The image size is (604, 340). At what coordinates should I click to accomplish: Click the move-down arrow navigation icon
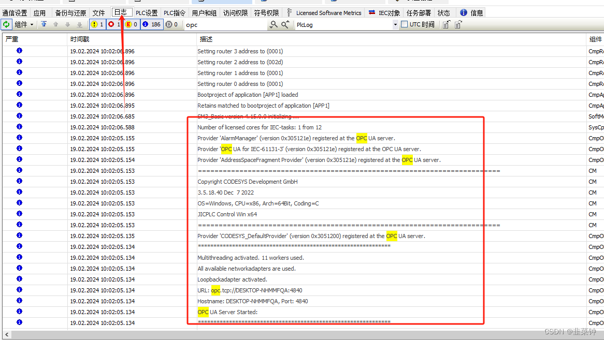(68, 24)
